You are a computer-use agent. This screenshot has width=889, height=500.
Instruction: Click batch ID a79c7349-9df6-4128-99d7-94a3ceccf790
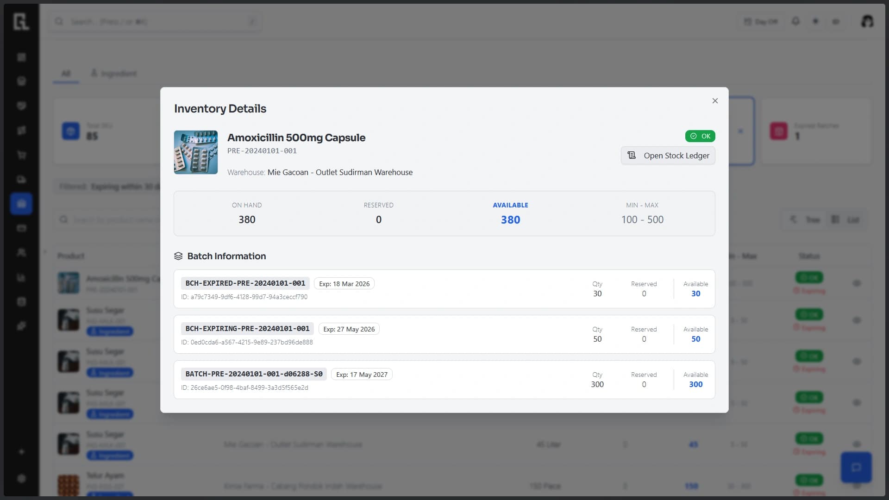[244, 297]
